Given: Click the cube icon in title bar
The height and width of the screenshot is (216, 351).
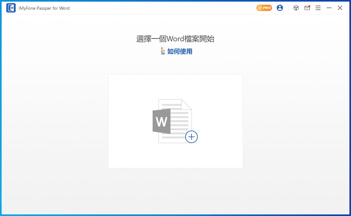Looking at the screenshot, I should click(296, 8).
